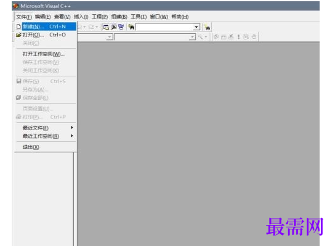Open the 帮助(H) menu
The width and height of the screenshot is (335, 246).
(180, 17)
